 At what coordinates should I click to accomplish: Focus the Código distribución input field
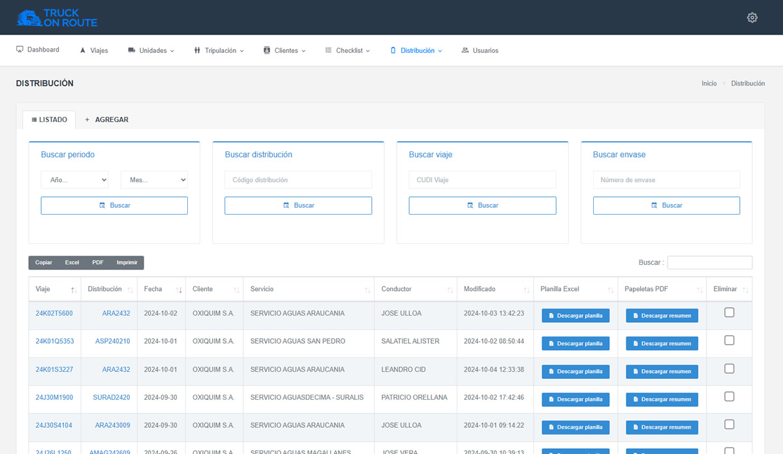pos(298,180)
